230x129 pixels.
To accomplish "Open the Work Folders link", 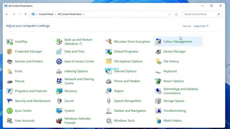I will point(172,121).
